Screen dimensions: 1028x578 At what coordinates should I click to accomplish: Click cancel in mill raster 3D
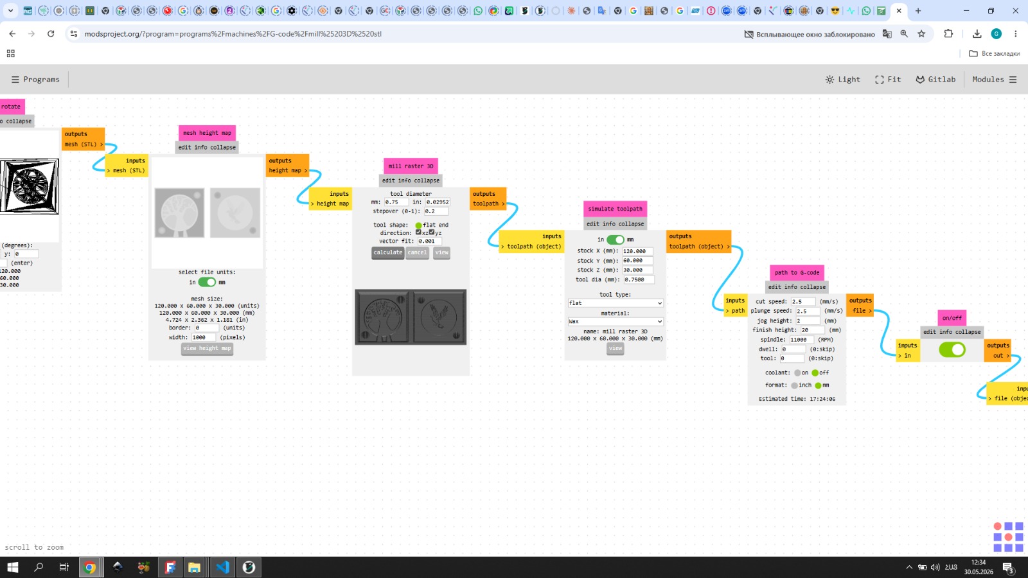pos(417,252)
